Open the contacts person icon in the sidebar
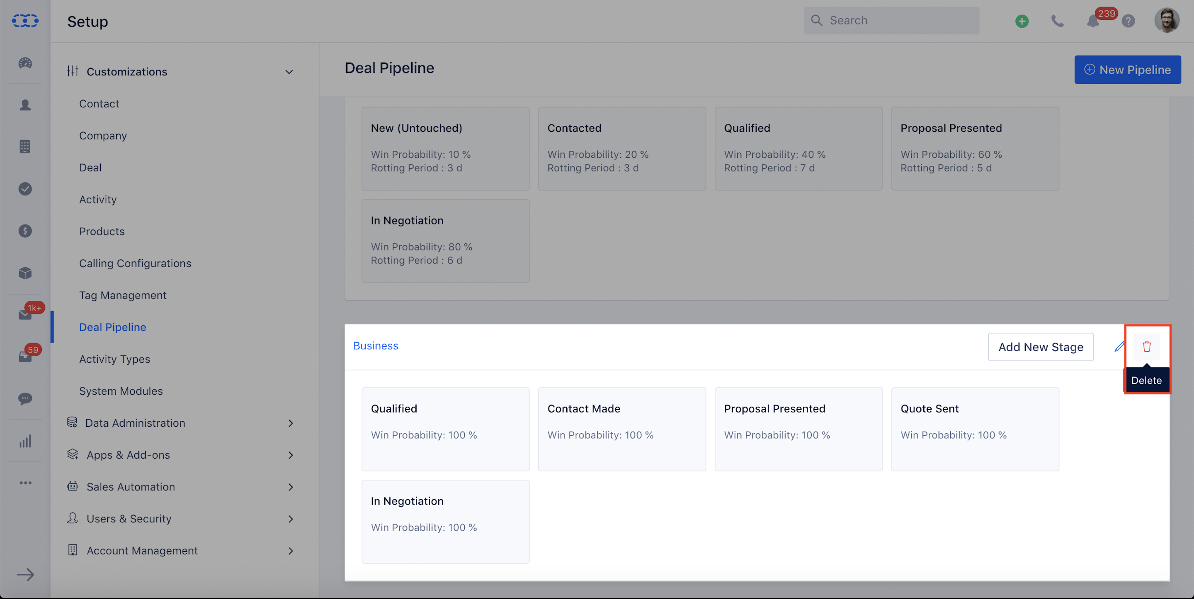Screen dimensions: 1194x599 [x=25, y=105]
